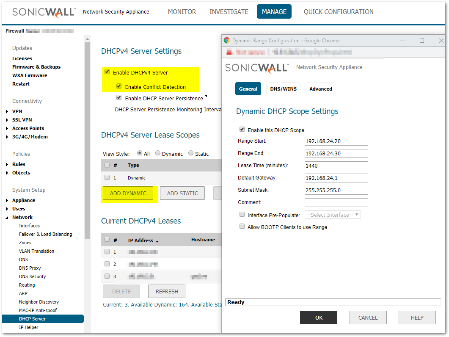
Task: Toggle Enable Conflict Detection checkbox
Action: coord(119,86)
